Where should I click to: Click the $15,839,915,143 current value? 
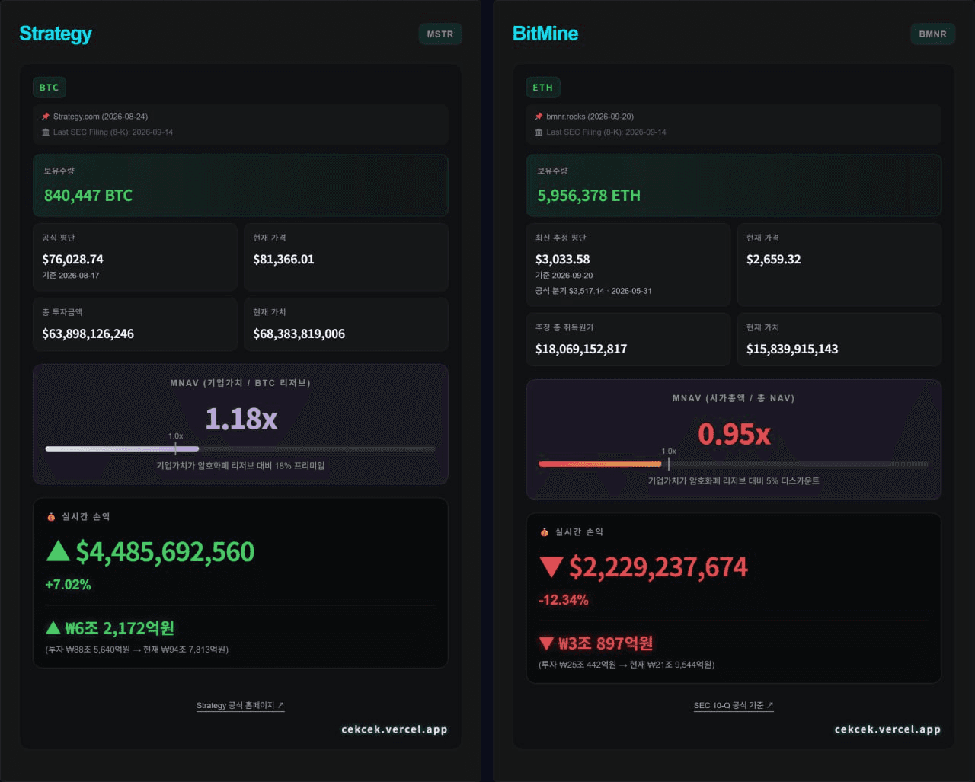792,350
